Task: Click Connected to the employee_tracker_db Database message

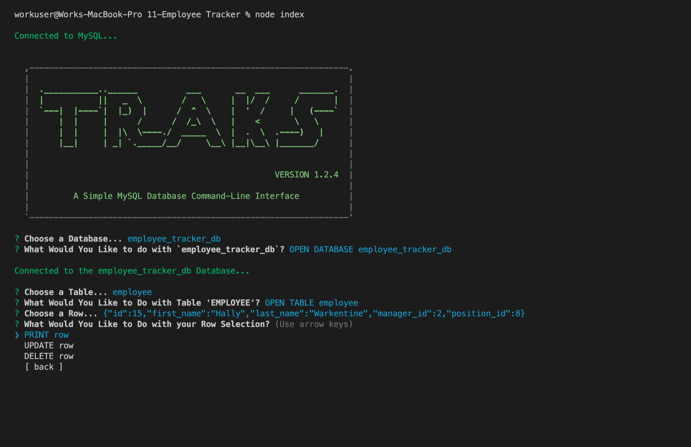Action: pos(132,271)
